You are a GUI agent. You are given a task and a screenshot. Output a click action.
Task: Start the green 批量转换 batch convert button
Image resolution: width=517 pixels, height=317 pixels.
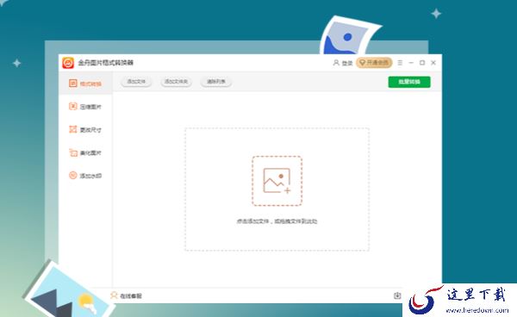[x=409, y=82]
